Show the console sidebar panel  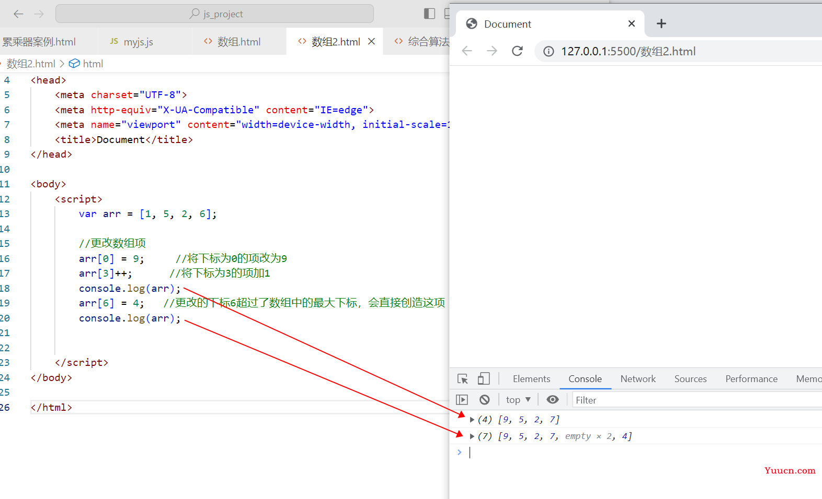(x=462, y=400)
